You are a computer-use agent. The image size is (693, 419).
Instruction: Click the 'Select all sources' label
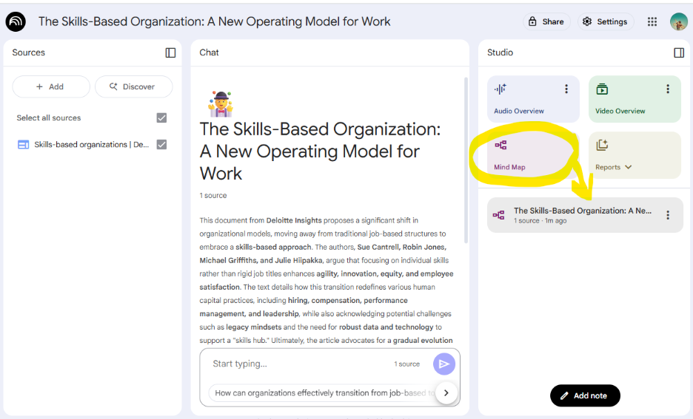click(x=49, y=117)
